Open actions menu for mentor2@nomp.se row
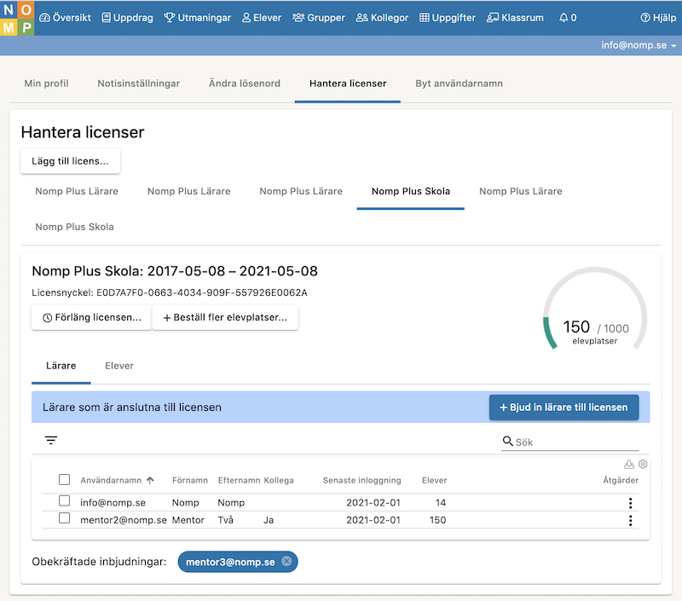682x601 pixels. (x=630, y=521)
